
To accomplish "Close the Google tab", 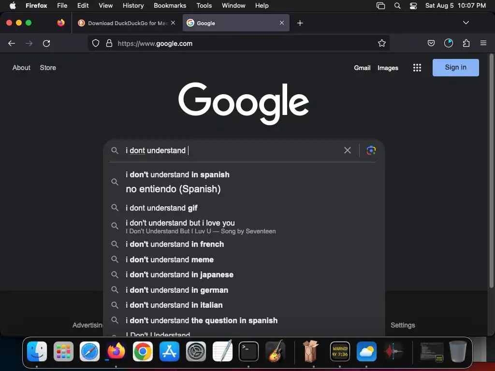I will point(282,23).
